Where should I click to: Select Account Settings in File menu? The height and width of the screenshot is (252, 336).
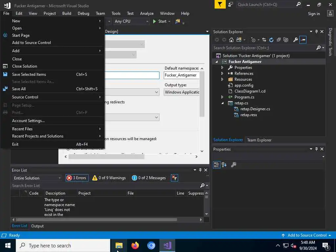point(52,121)
